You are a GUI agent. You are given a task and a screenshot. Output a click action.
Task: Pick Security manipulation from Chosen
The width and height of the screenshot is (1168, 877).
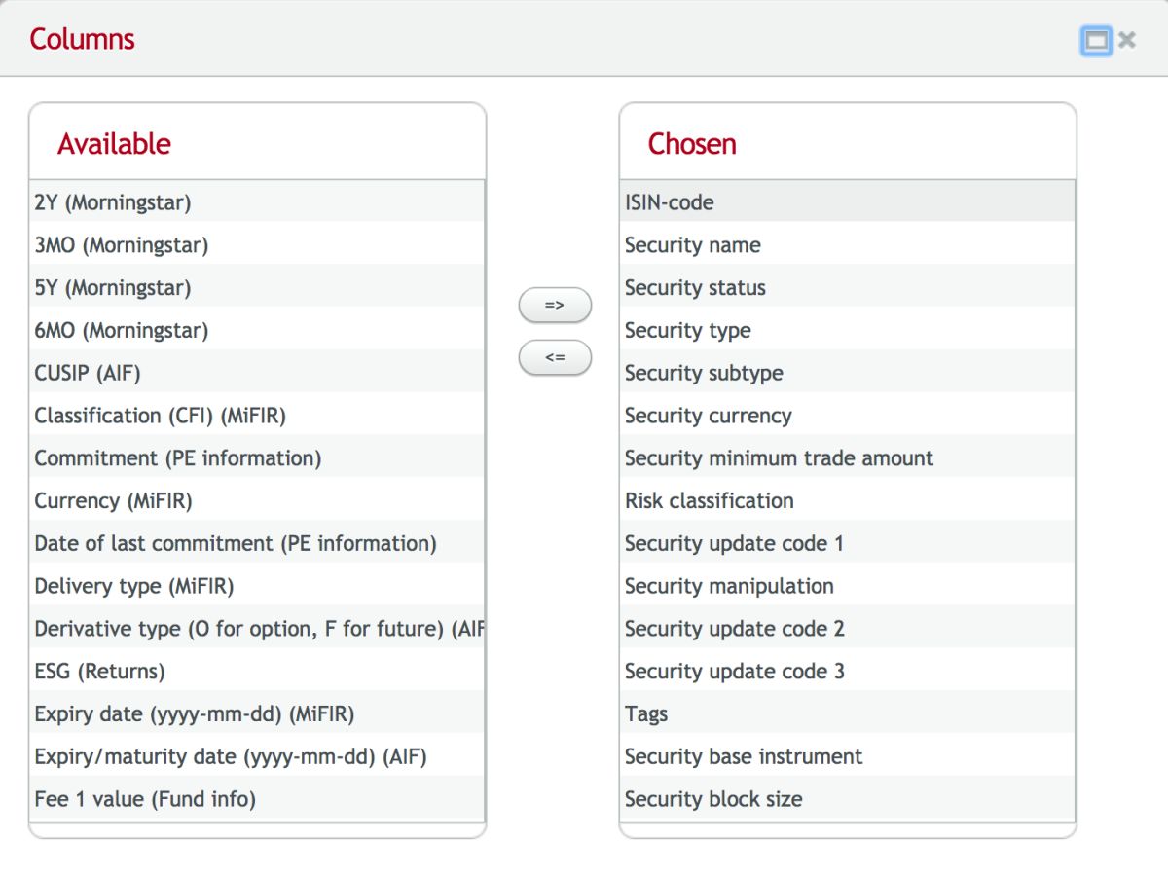(729, 586)
